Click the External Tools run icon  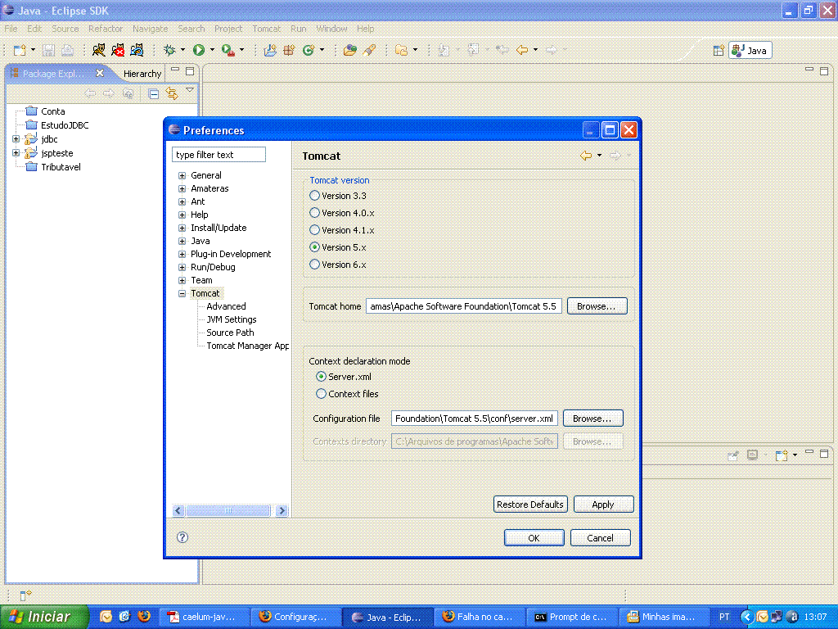point(228,50)
